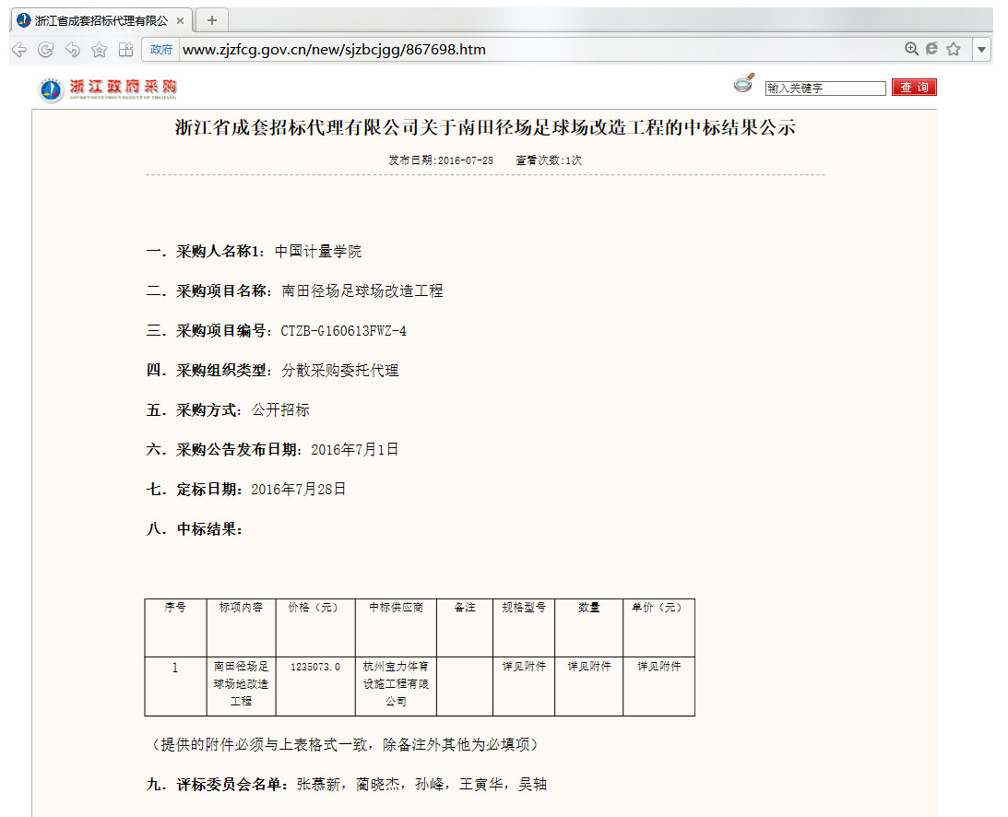Click the 政府 site badge in the address bar
The height and width of the screenshot is (817, 1008).
[160, 50]
